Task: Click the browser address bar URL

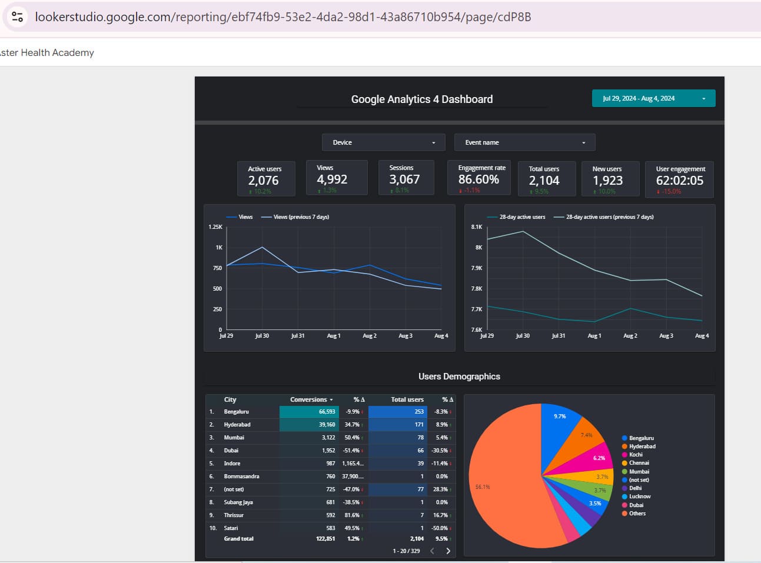Action: pos(283,16)
